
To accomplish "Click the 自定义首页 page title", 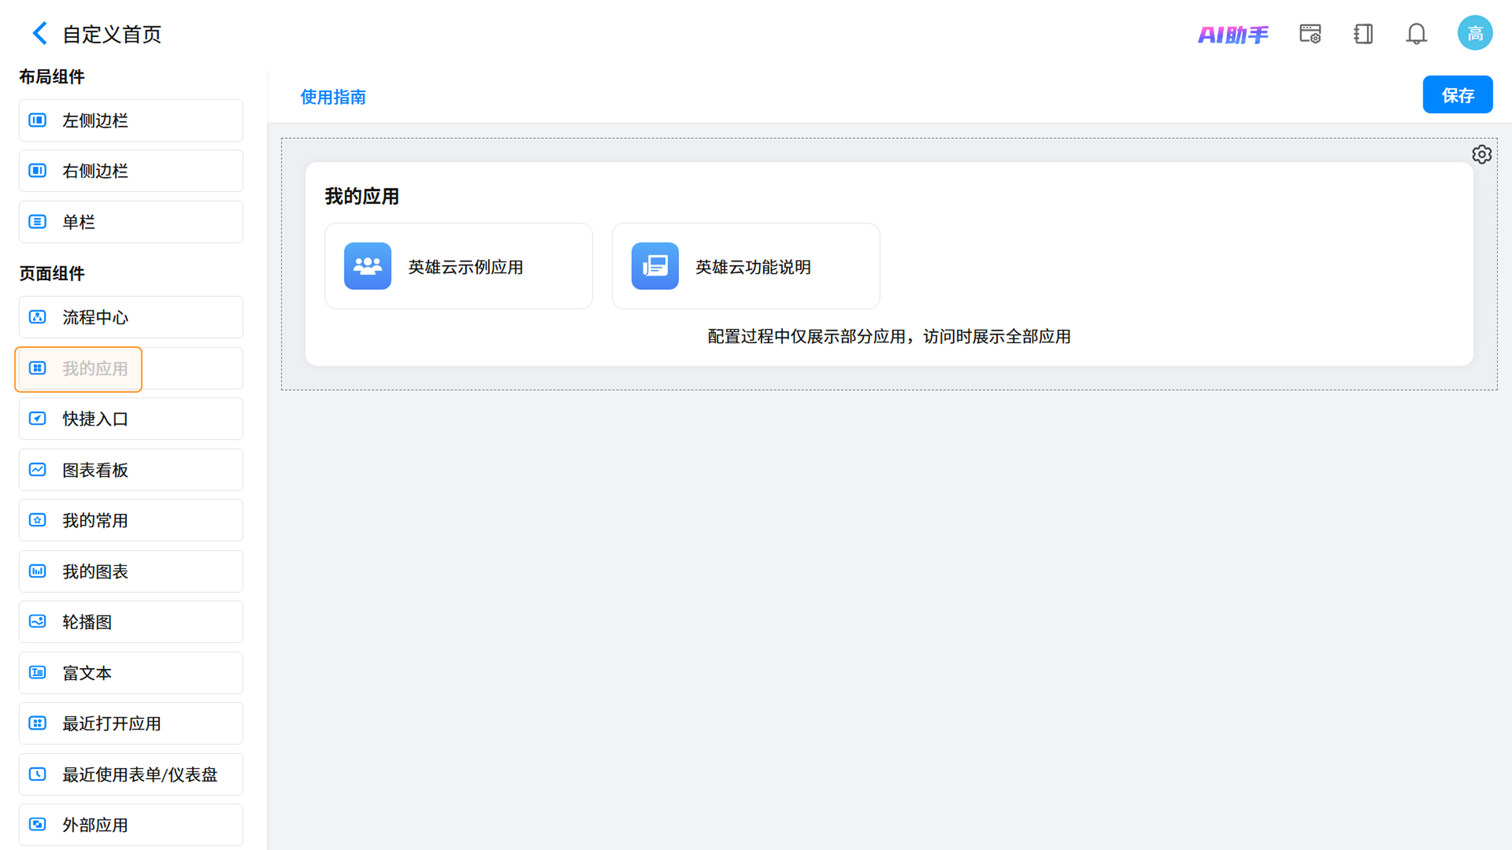I will point(111,34).
